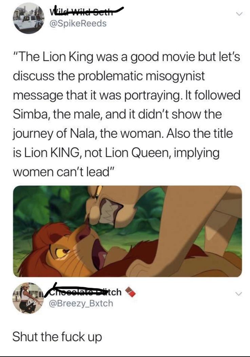
Task: Open the @Breezy_Bxtch handle link
Action: click(81, 303)
